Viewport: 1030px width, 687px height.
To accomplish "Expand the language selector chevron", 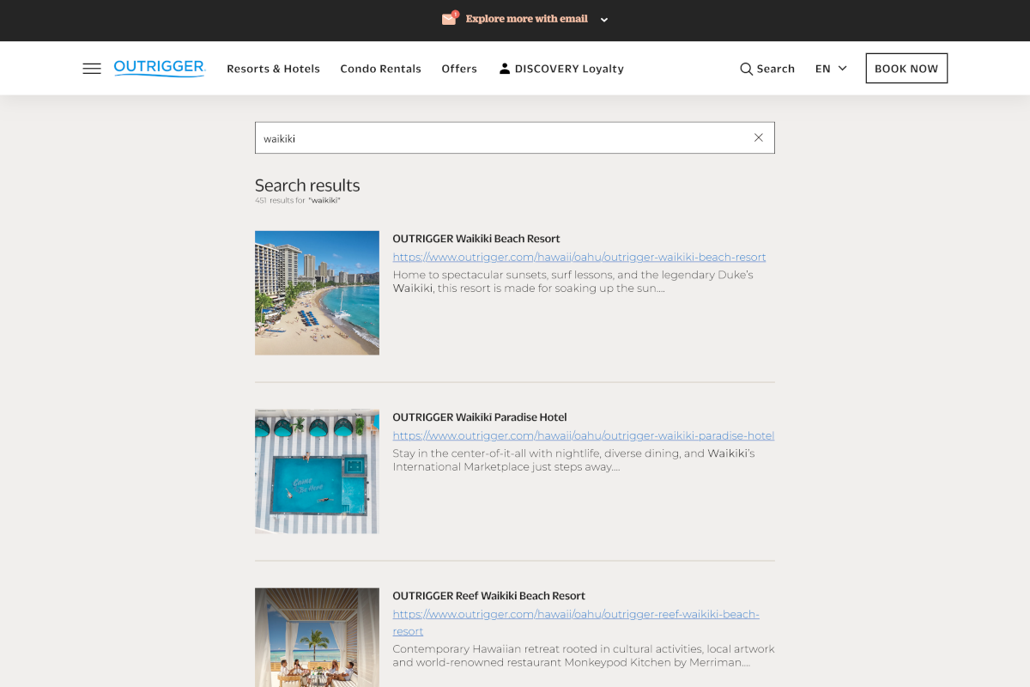I will point(842,68).
